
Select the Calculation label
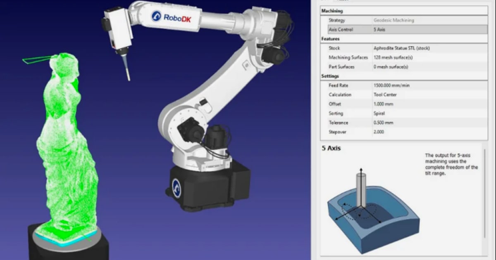[x=340, y=95]
